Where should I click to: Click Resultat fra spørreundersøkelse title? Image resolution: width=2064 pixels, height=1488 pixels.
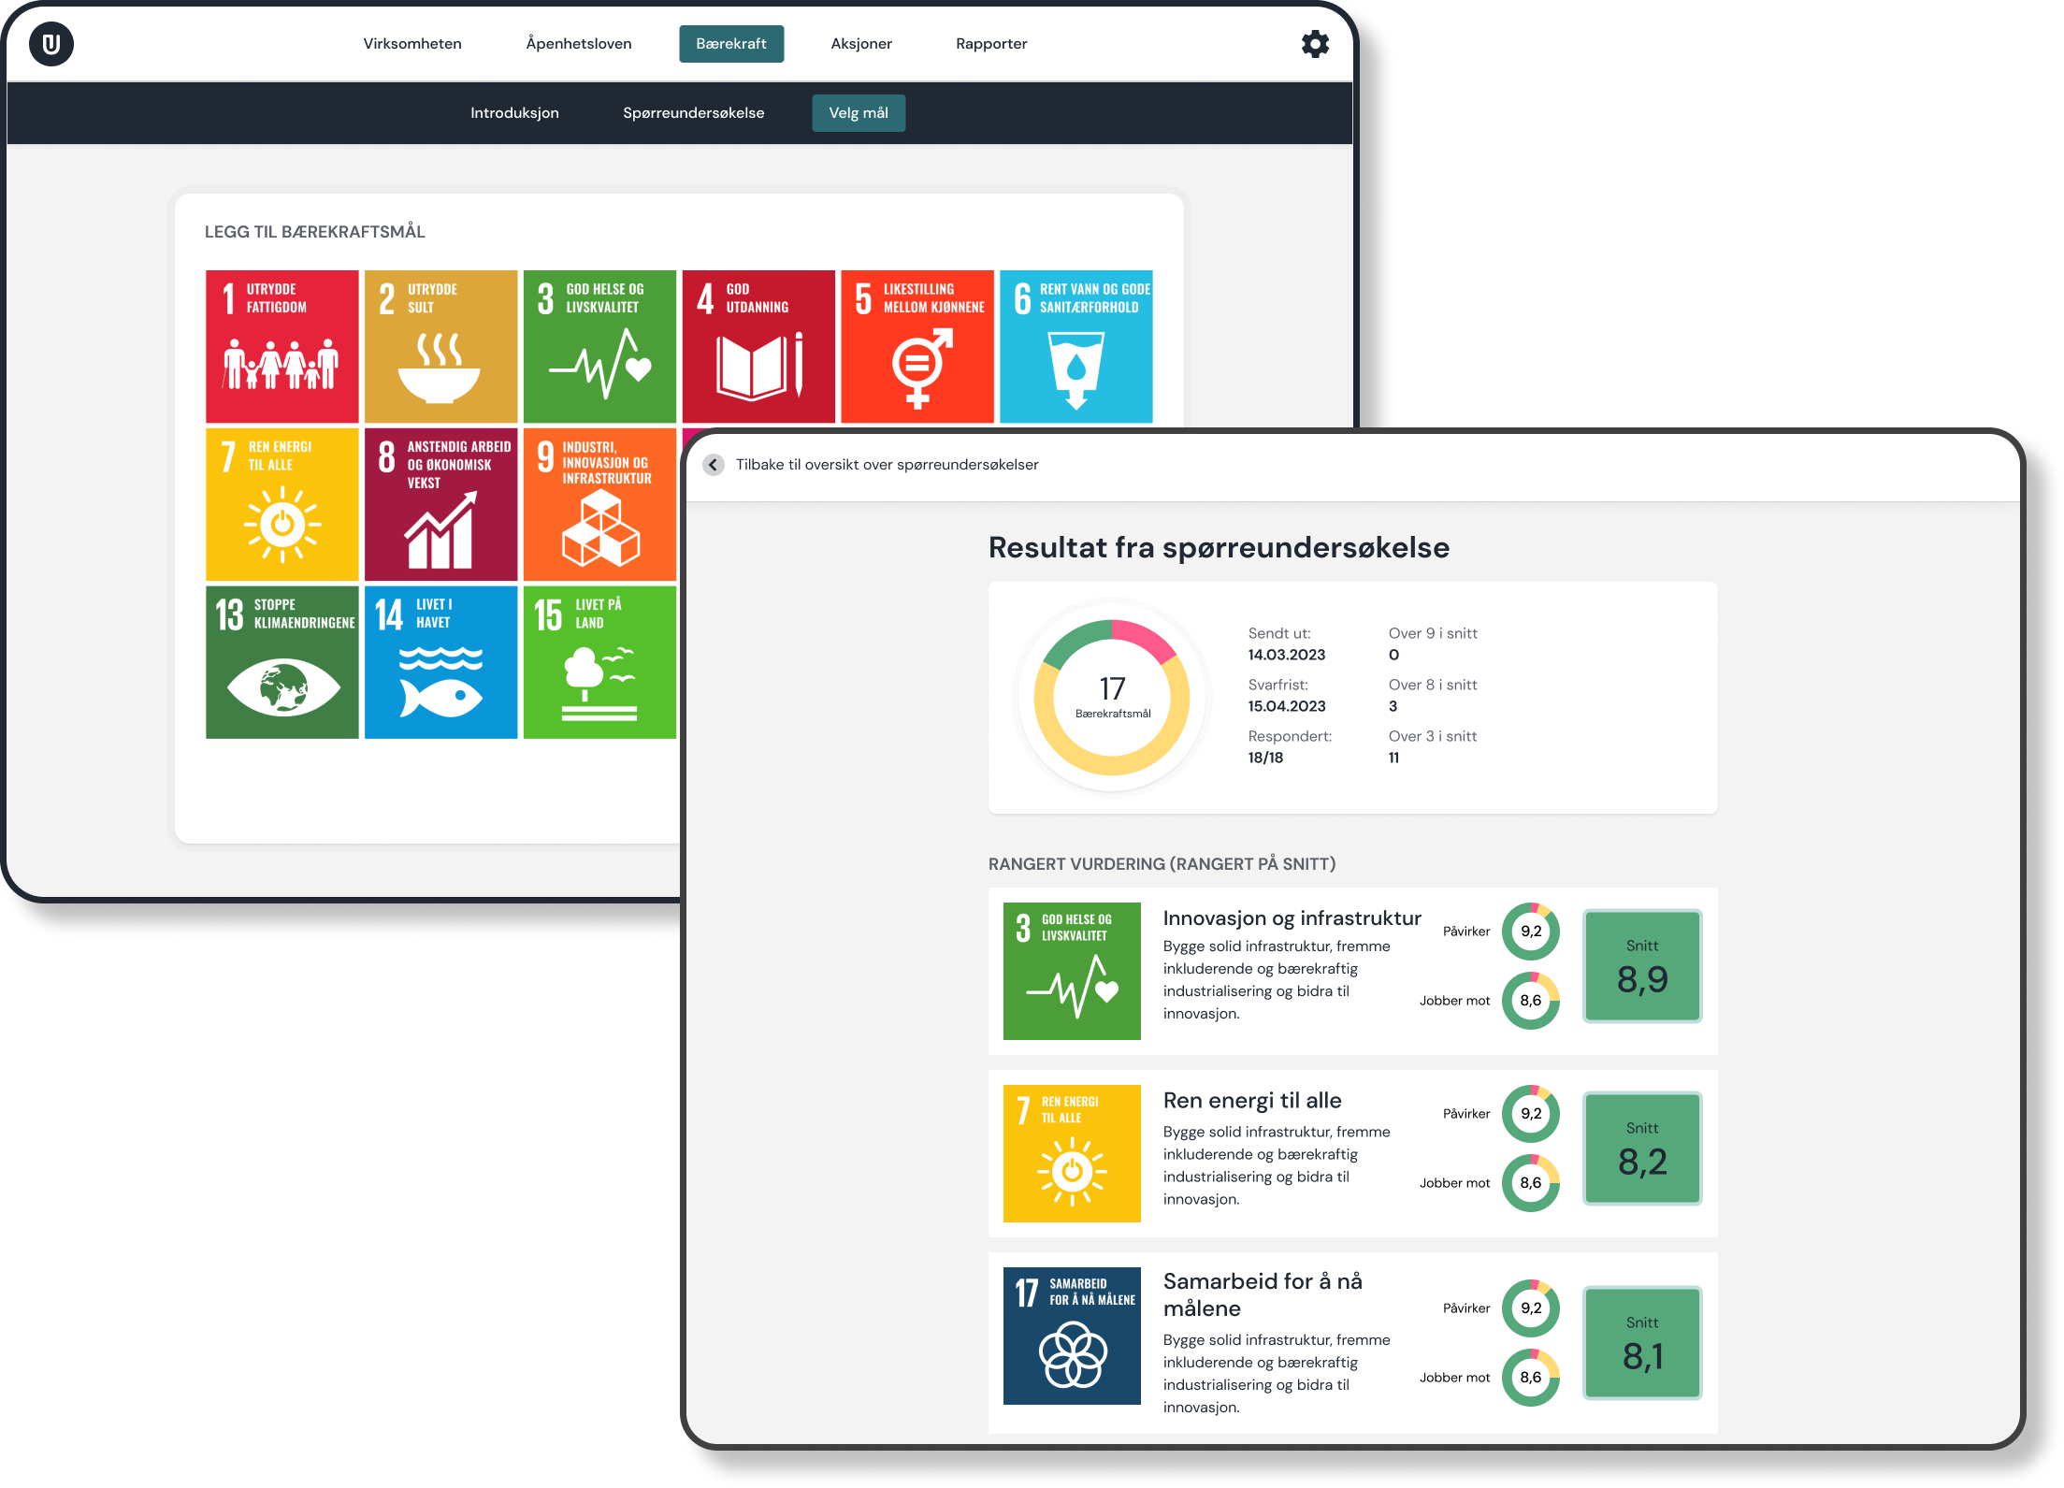tap(1219, 548)
